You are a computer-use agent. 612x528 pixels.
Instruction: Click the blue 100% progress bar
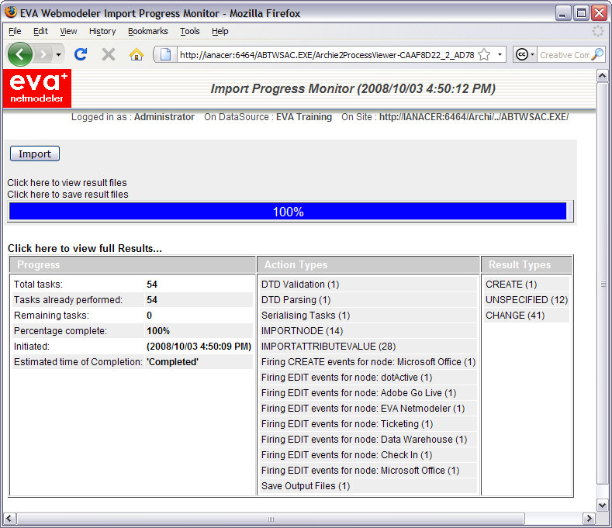pos(288,212)
